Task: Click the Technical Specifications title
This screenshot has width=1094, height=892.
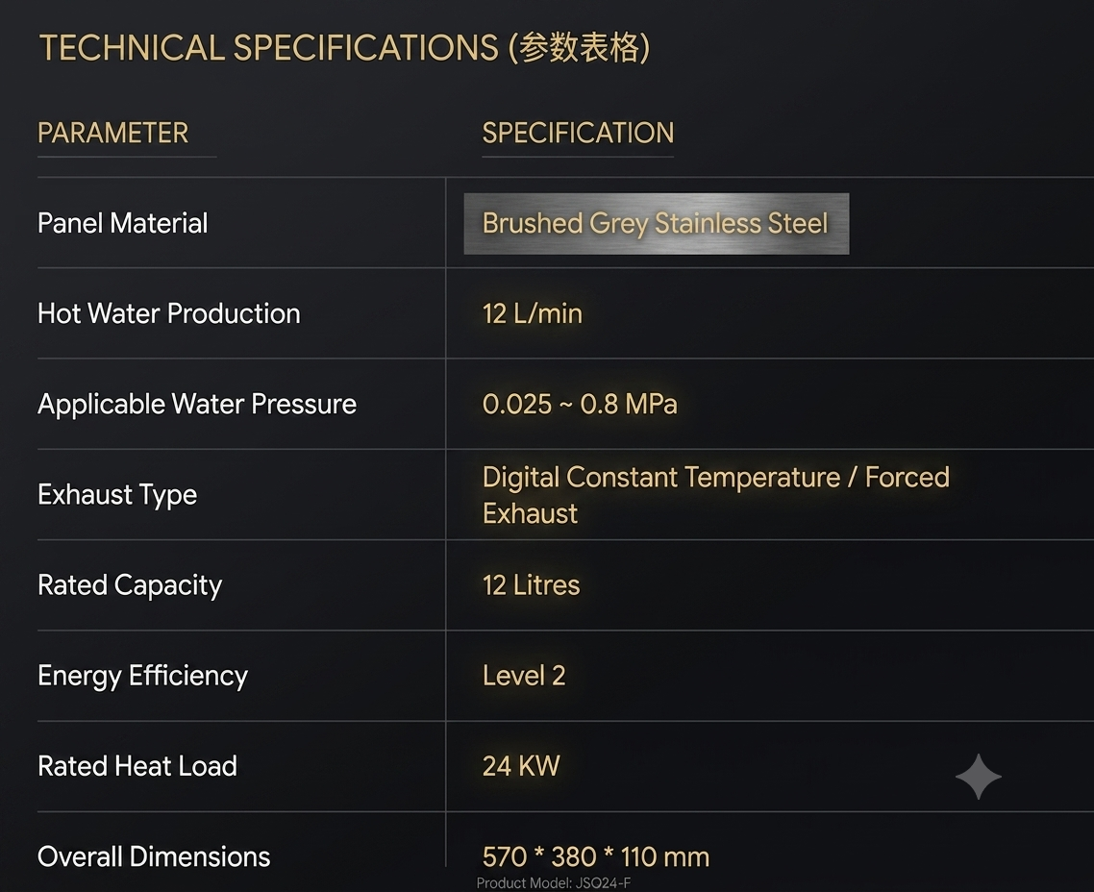Action: click(345, 47)
